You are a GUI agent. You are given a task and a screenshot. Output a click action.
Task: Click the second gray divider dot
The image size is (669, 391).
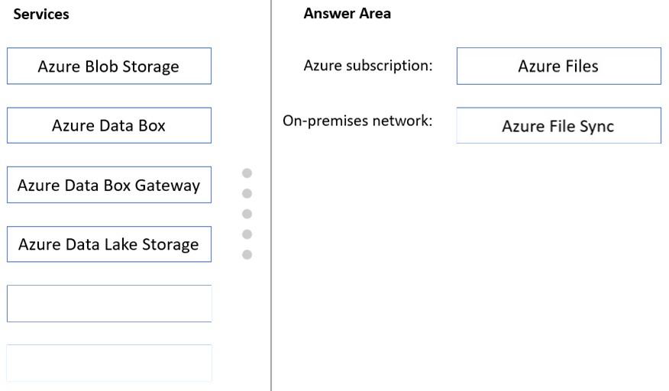247,193
